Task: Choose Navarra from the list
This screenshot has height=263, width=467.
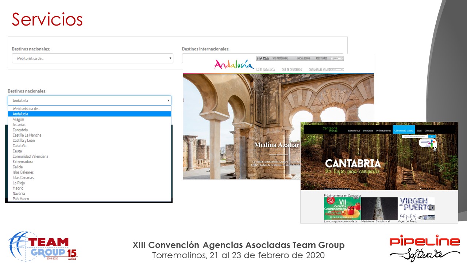Action: (x=89, y=193)
